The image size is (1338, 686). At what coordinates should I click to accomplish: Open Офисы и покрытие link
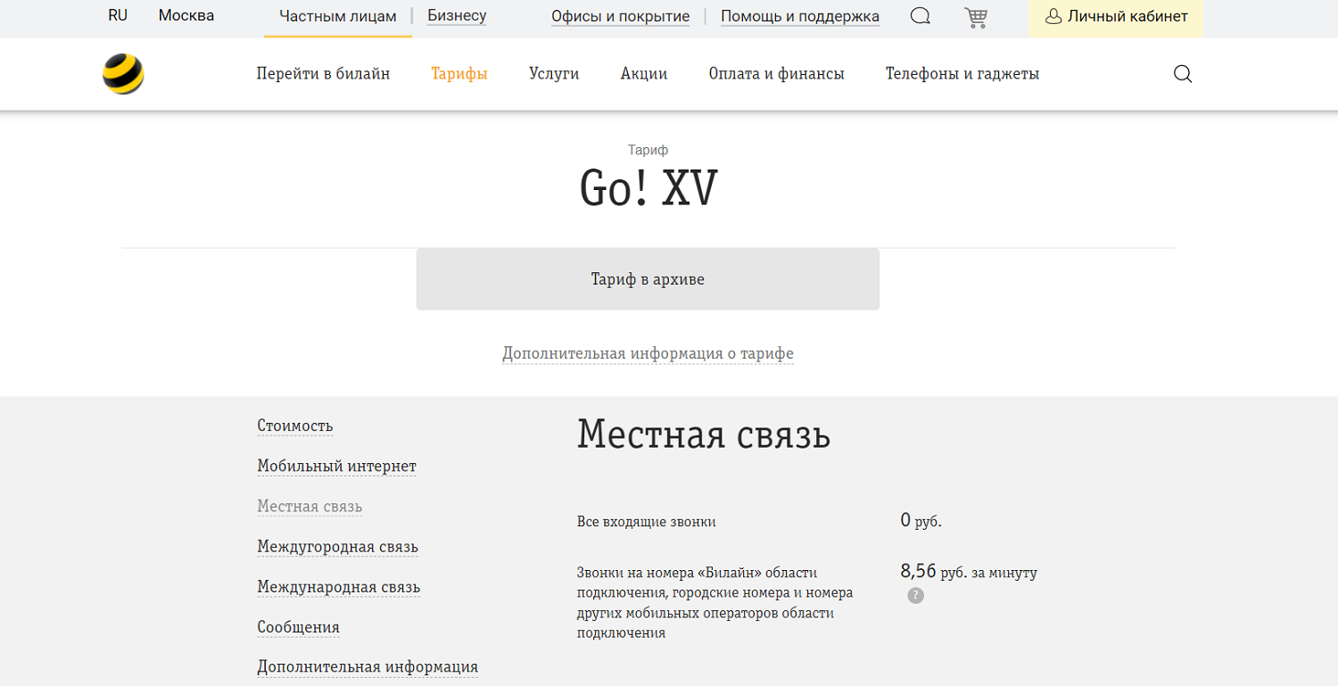(621, 16)
